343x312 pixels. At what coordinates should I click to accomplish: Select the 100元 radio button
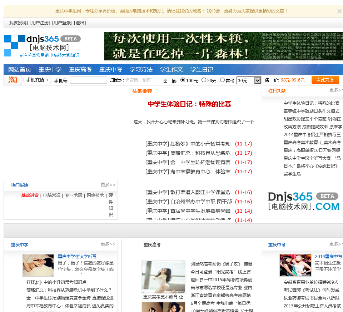pos(183,80)
